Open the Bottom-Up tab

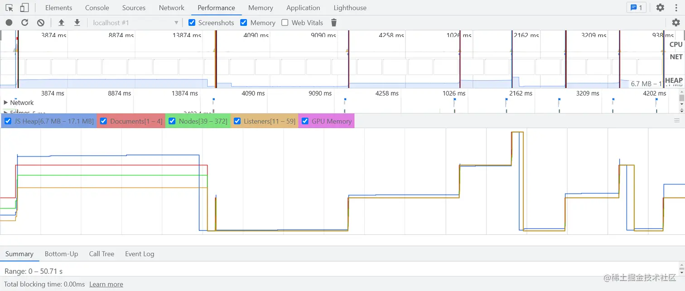click(x=61, y=254)
